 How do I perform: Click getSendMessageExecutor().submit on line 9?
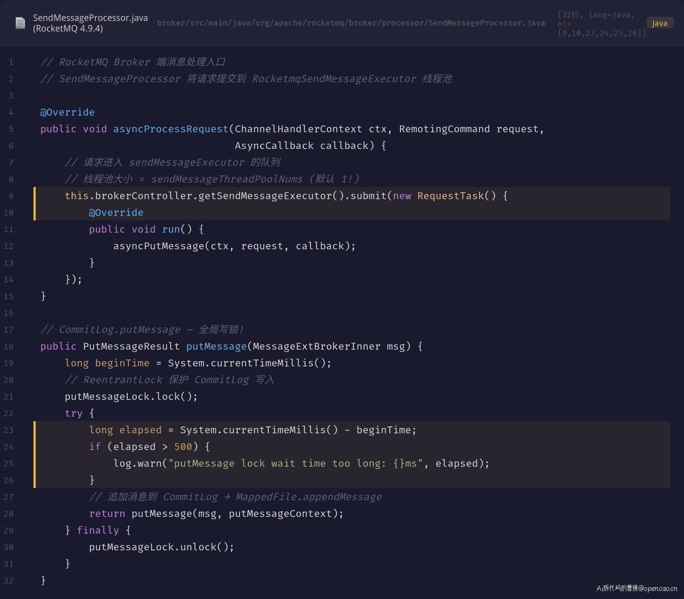pos(292,196)
